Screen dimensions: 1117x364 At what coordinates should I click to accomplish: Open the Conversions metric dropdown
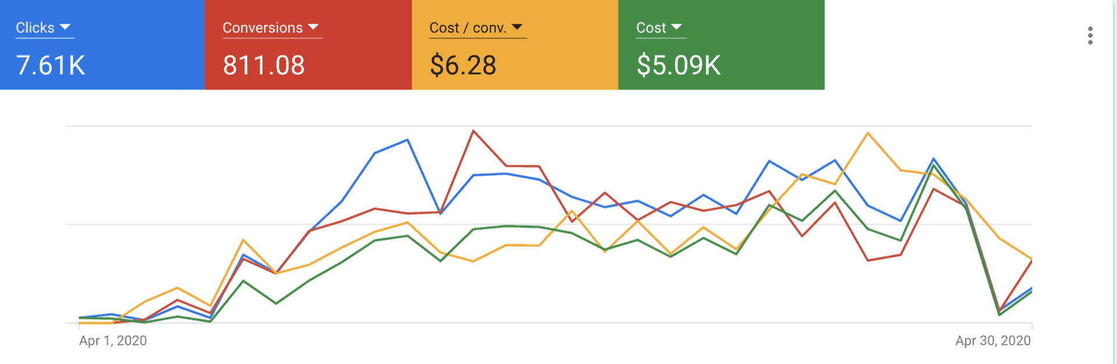coord(272,28)
